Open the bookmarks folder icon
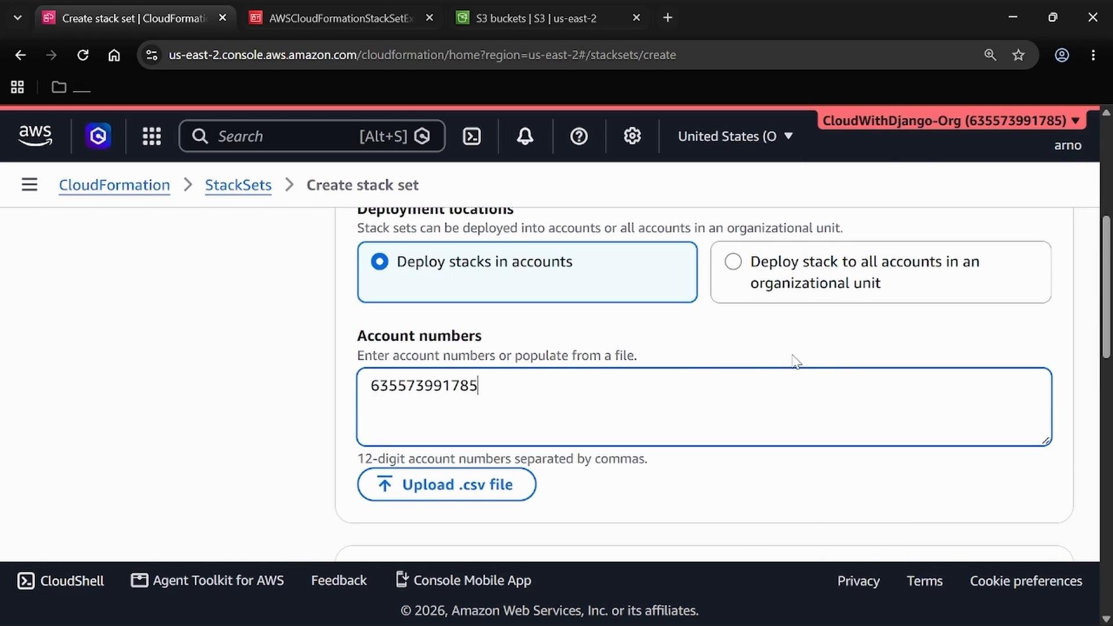Screen dimensions: 1113x626 pyautogui.click(x=59, y=87)
